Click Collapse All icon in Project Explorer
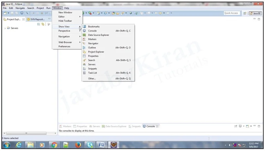This screenshot has height=151, width=265. pos(38,25)
